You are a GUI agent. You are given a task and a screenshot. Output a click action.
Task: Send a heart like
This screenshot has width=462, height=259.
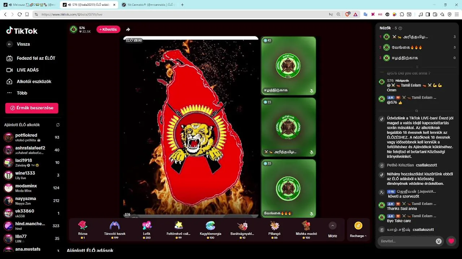(x=451, y=241)
